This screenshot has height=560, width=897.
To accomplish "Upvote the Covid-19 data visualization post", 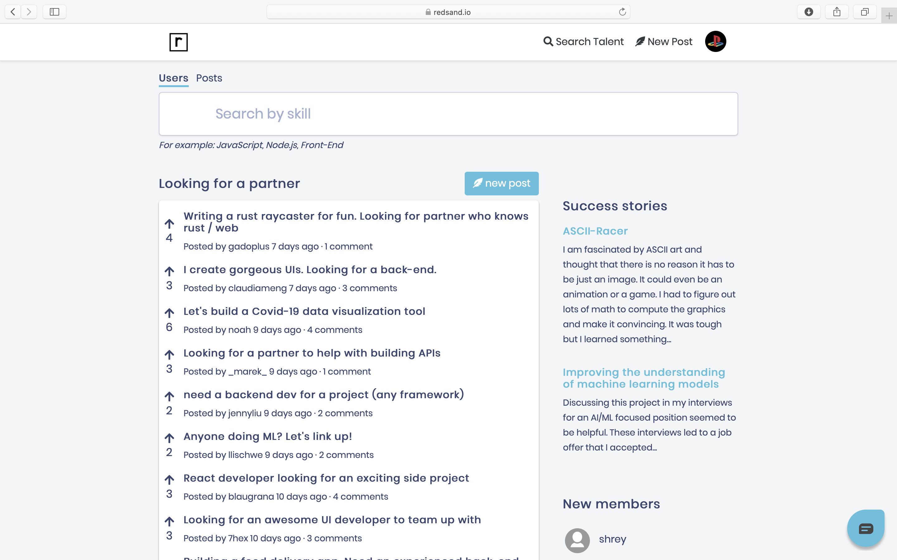I will point(169,313).
